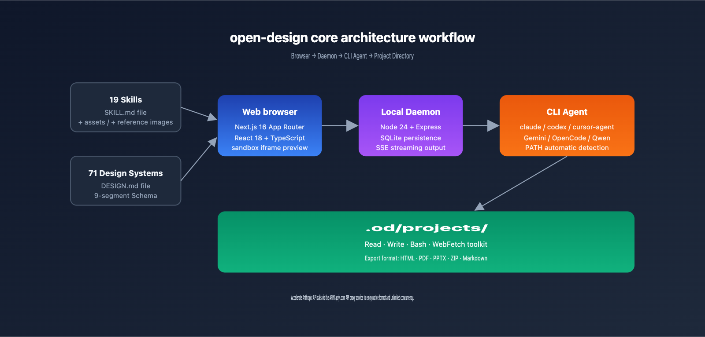This screenshot has height=337, width=705.
Task: Select 'Read · Write · Bash · WebFetch toolkit' line
Action: point(426,244)
